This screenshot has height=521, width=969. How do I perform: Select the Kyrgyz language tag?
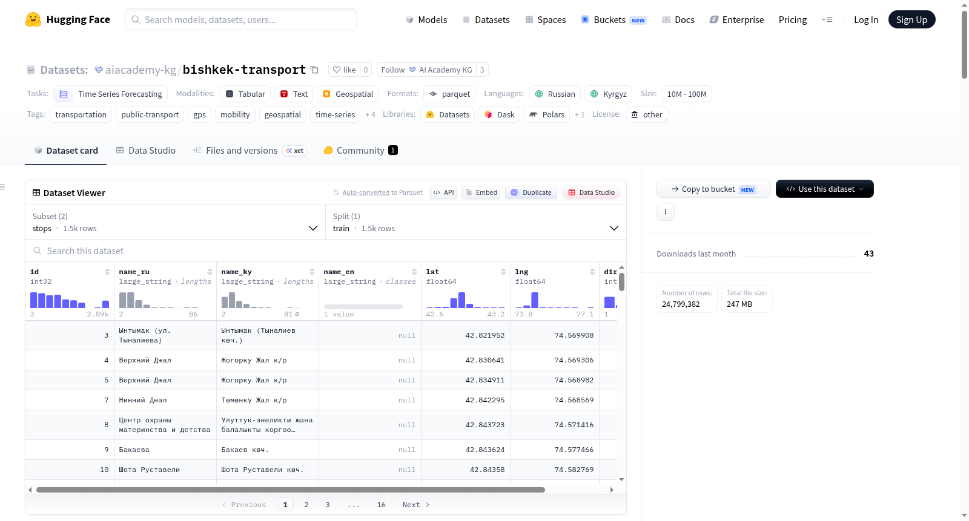click(x=609, y=94)
